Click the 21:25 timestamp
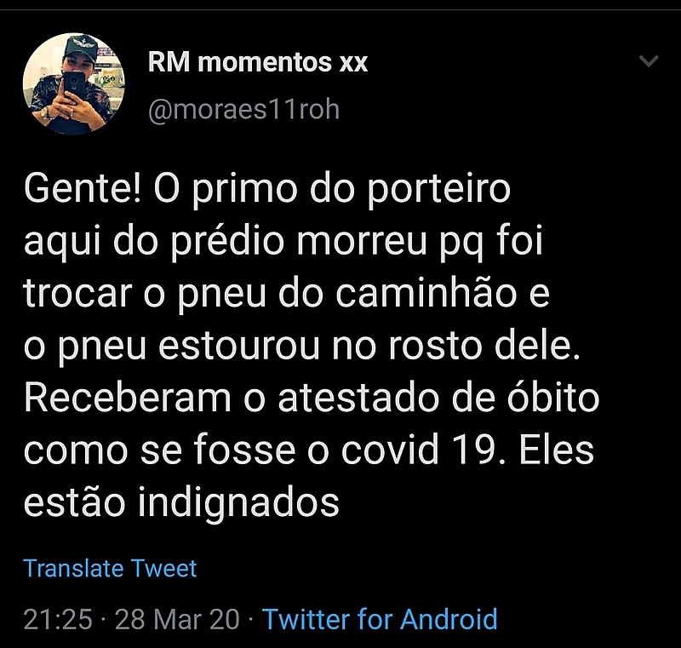The width and height of the screenshot is (681, 648). pyautogui.click(x=57, y=619)
